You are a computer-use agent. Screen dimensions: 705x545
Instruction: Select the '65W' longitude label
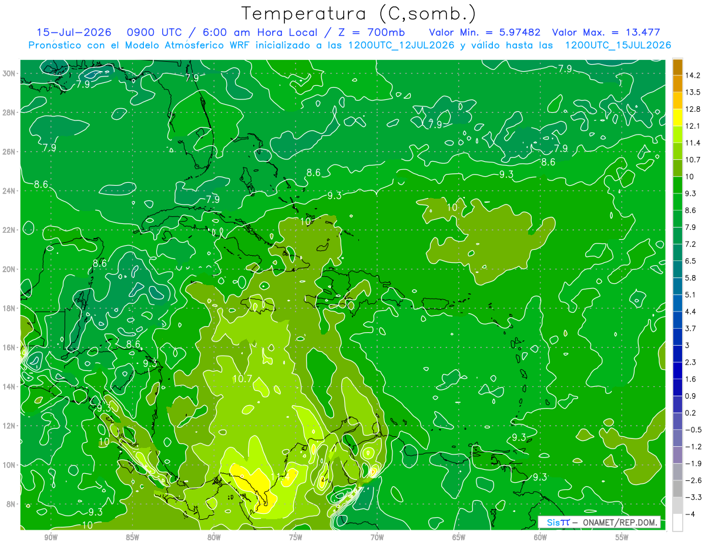pyautogui.click(x=459, y=537)
